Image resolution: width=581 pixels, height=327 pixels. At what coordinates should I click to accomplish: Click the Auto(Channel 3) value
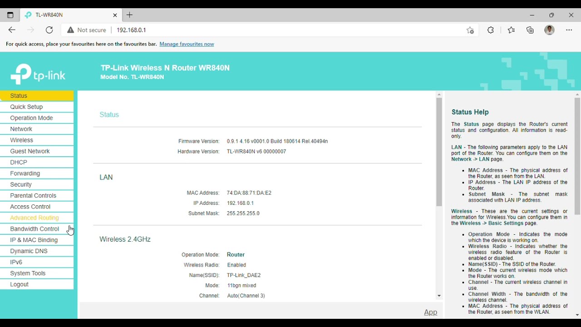point(246,296)
